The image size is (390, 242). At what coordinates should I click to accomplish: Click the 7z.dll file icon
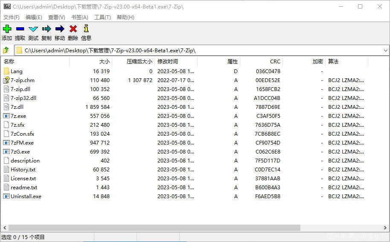[6, 107]
